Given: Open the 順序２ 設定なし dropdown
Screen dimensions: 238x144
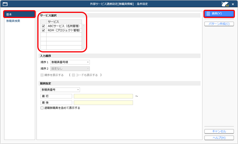Looking at the screenshot, I should pos(70,68).
